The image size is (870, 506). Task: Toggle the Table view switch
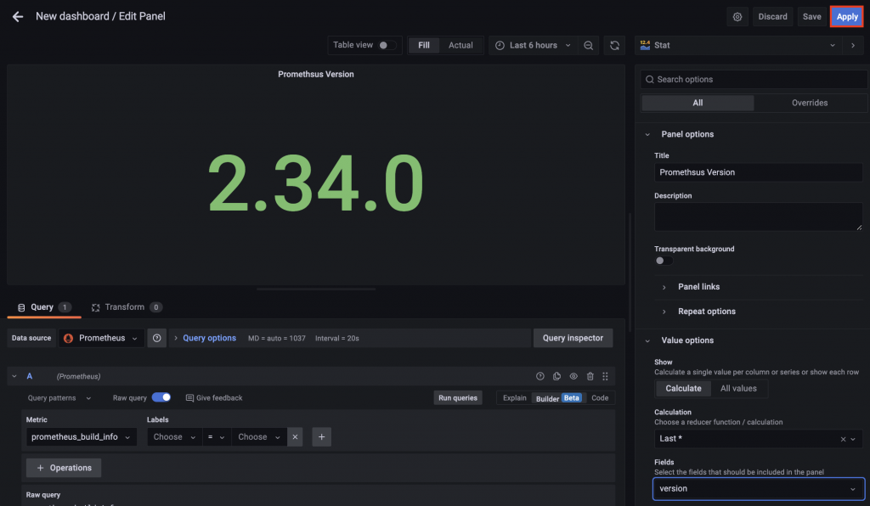387,46
